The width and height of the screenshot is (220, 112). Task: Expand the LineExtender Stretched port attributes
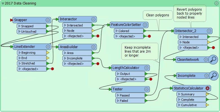[x=20, y=63]
